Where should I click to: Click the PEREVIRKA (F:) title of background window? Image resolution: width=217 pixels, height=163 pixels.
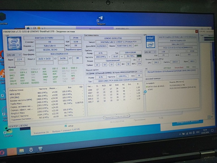pos(122,29)
